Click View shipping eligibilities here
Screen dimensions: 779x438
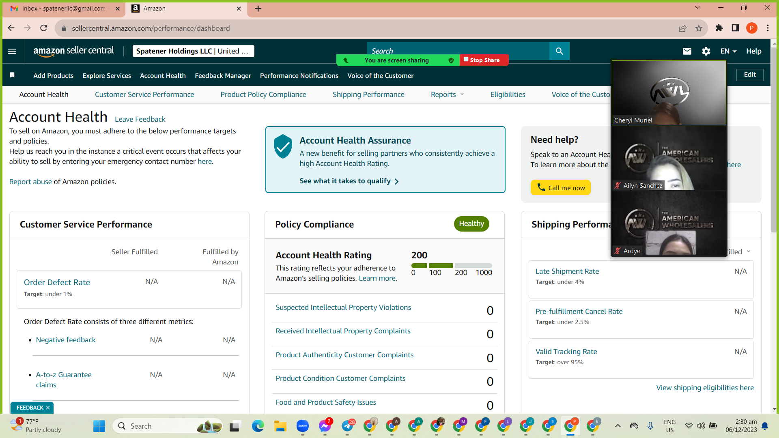pyautogui.click(x=705, y=388)
